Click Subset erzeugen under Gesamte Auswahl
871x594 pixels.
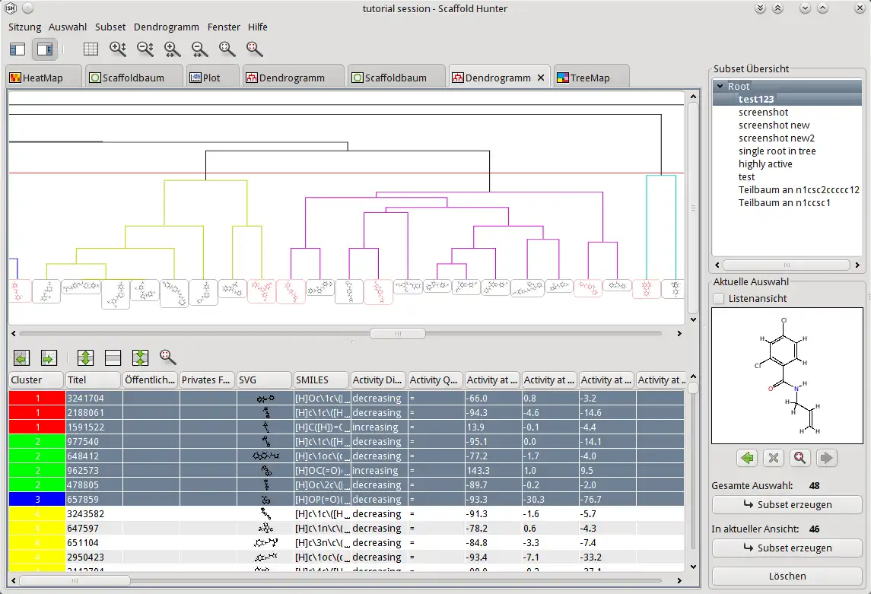coord(787,505)
